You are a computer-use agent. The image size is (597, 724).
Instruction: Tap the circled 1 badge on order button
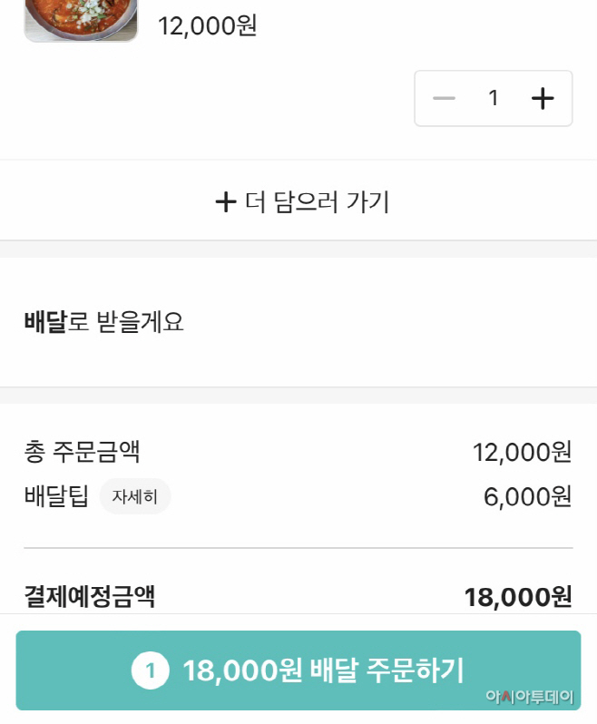[x=151, y=670]
